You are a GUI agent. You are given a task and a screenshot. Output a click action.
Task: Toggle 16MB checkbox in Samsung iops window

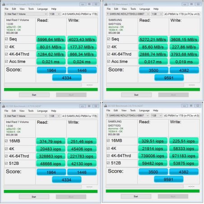click(108, 140)
